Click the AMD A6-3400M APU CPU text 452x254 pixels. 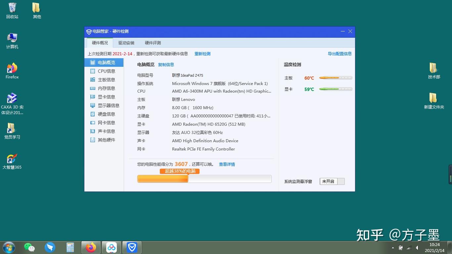(222, 91)
